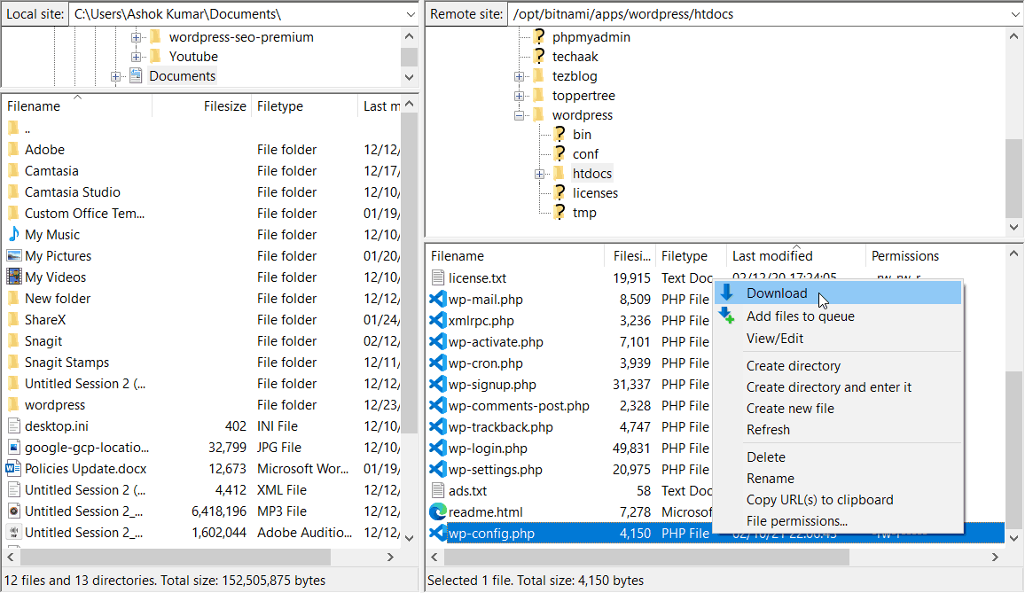Screen dimensions: 1025x593
Task: Select the ShareX folder row
Action: pos(201,320)
